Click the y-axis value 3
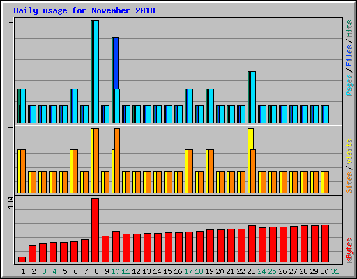Image resolution: width=357 pixels, height=279 pixels. (10, 128)
